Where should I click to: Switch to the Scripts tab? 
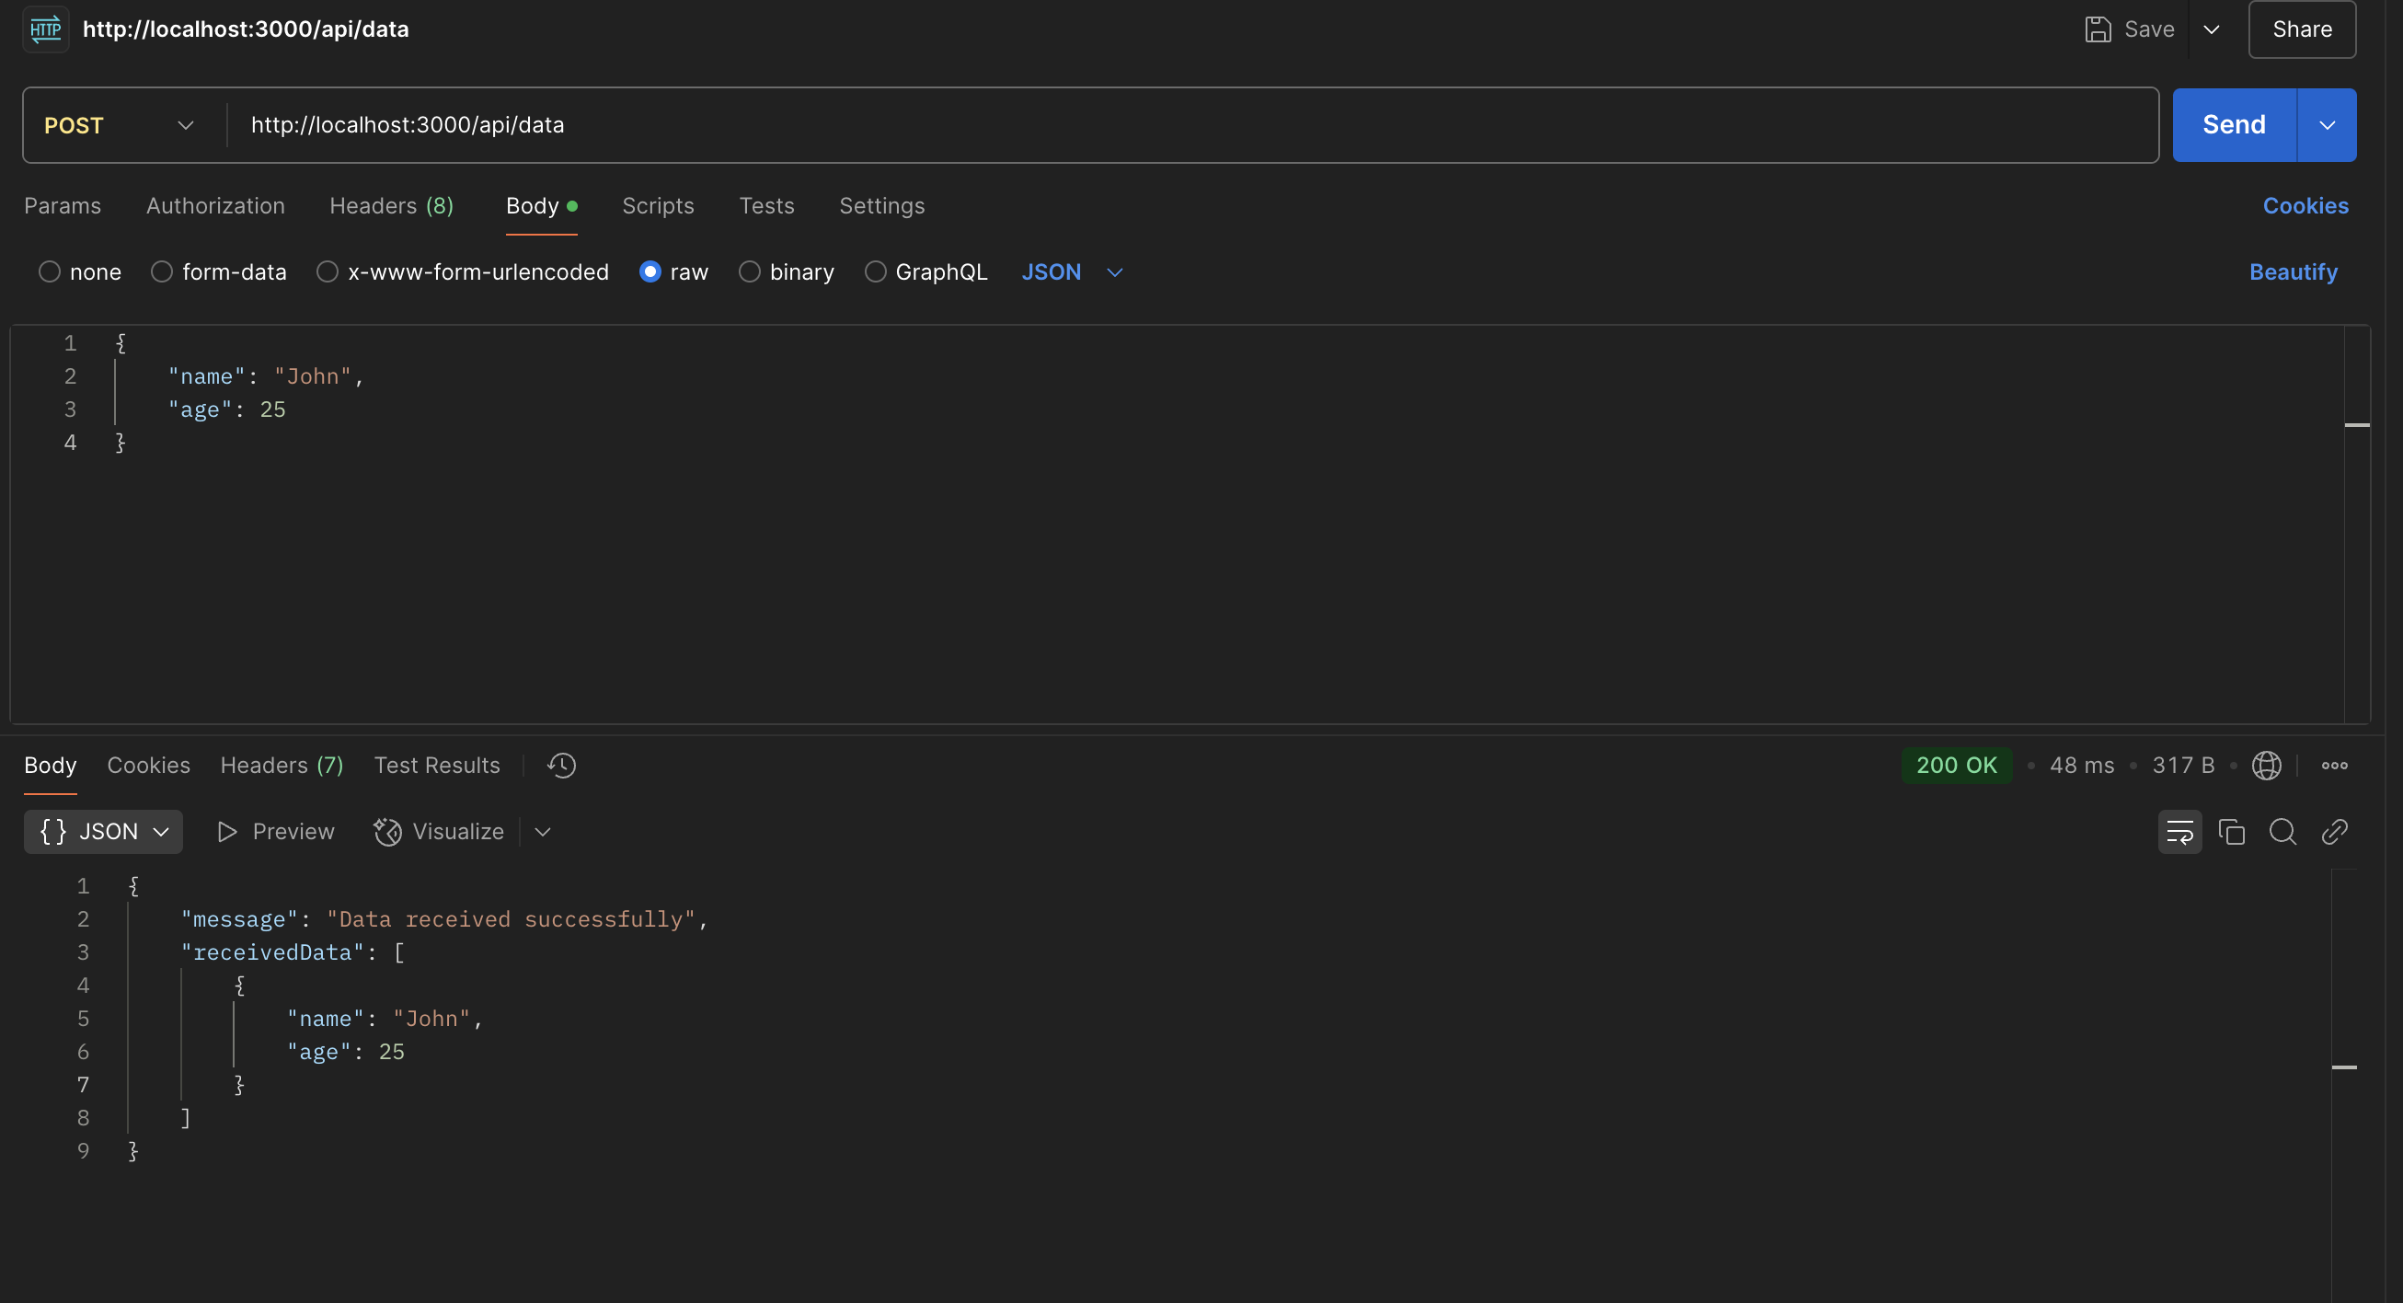click(x=659, y=205)
